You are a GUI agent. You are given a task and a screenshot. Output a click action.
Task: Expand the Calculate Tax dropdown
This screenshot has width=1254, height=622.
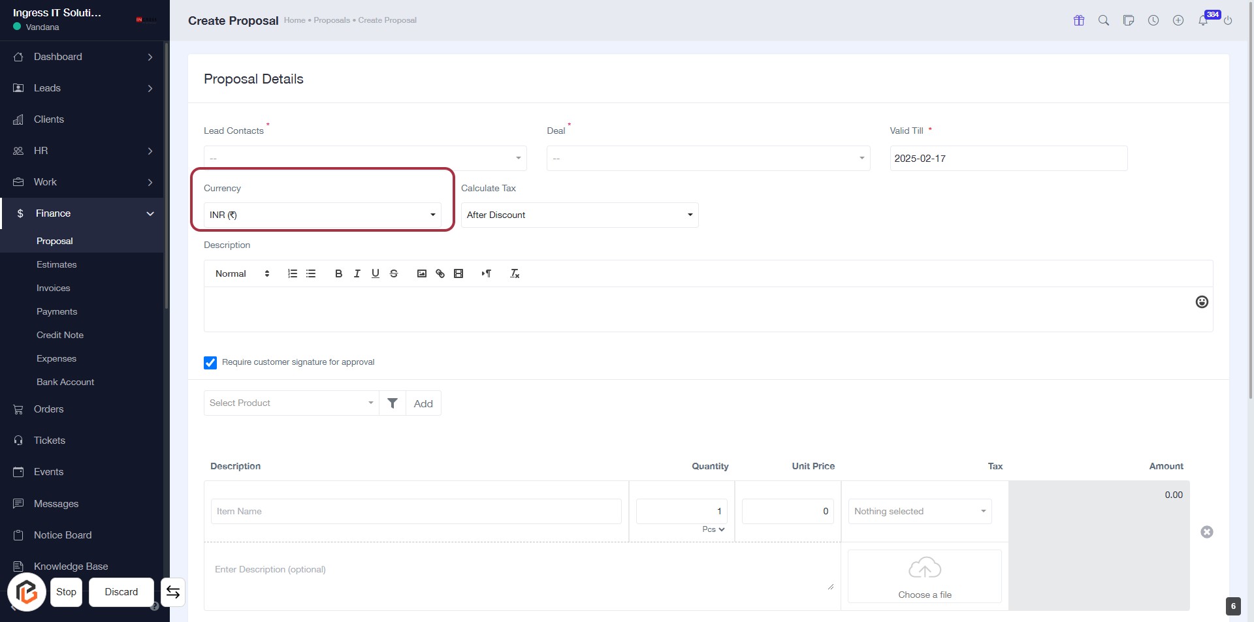point(579,215)
